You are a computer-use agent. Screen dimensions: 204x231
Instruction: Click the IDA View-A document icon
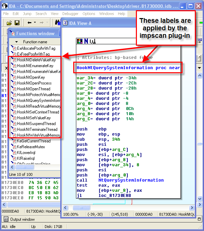65,23
